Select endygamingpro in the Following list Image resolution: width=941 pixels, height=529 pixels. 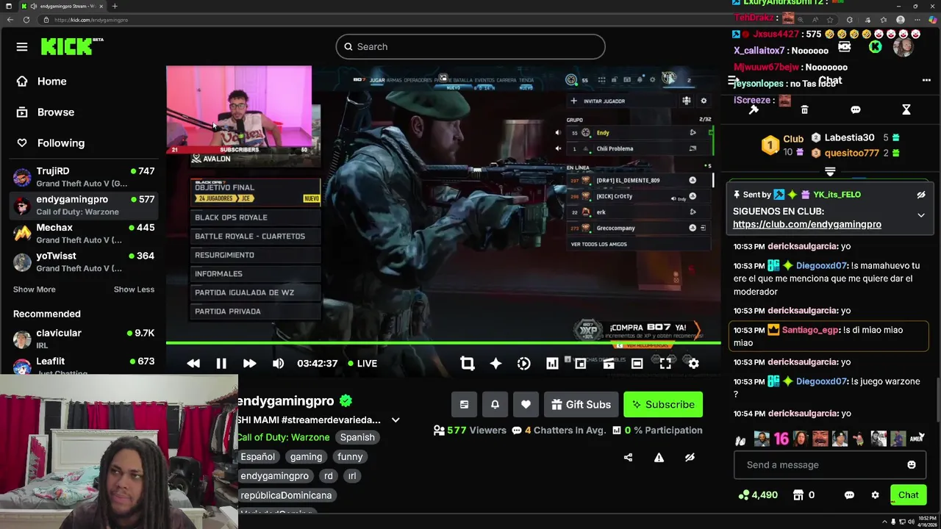tap(84, 205)
